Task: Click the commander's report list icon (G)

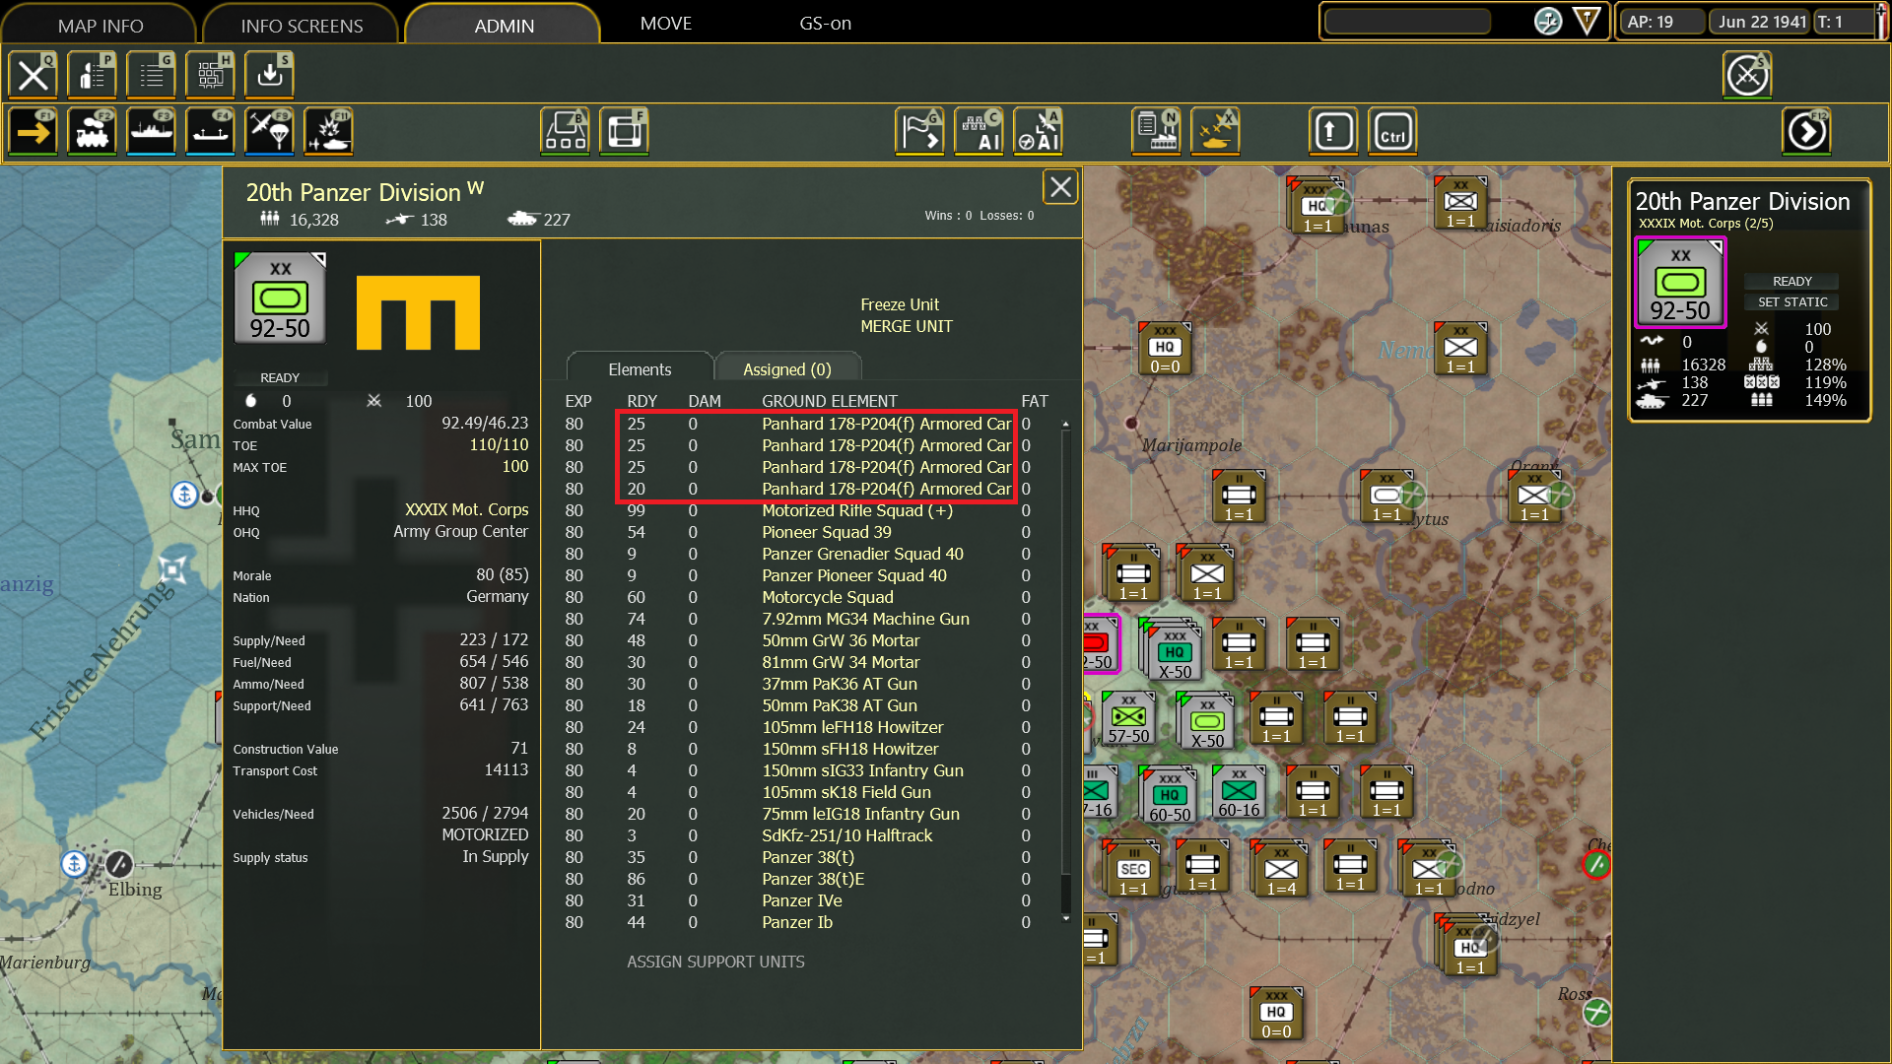Action: point(151,74)
